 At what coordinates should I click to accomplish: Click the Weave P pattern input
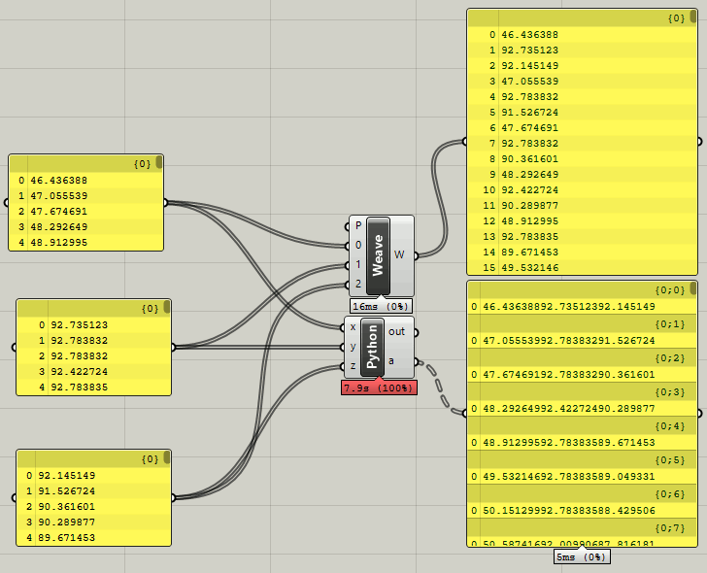[x=357, y=226]
